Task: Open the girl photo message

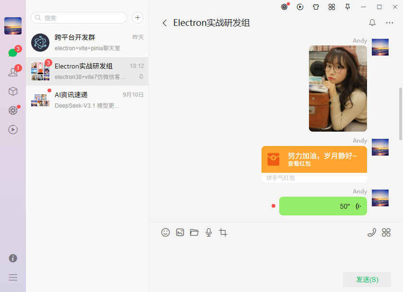Action: point(338,89)
